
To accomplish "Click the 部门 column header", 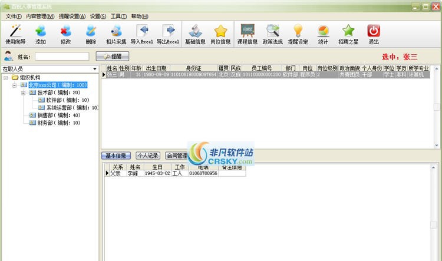I will click(x=291, y=68).
